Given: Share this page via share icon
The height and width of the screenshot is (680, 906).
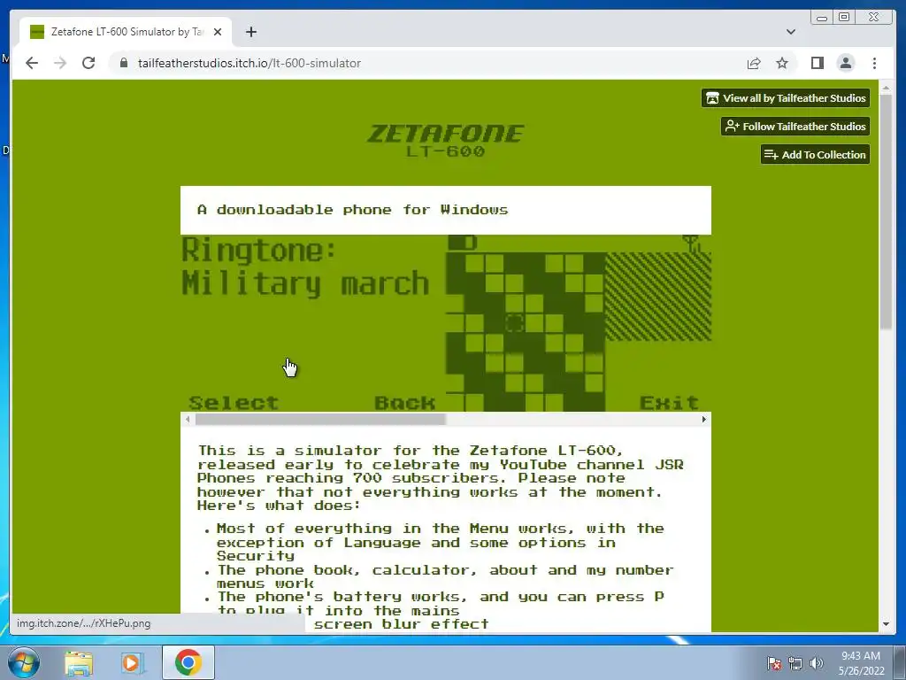Looking at the screenshot, I should coord(754,63).
